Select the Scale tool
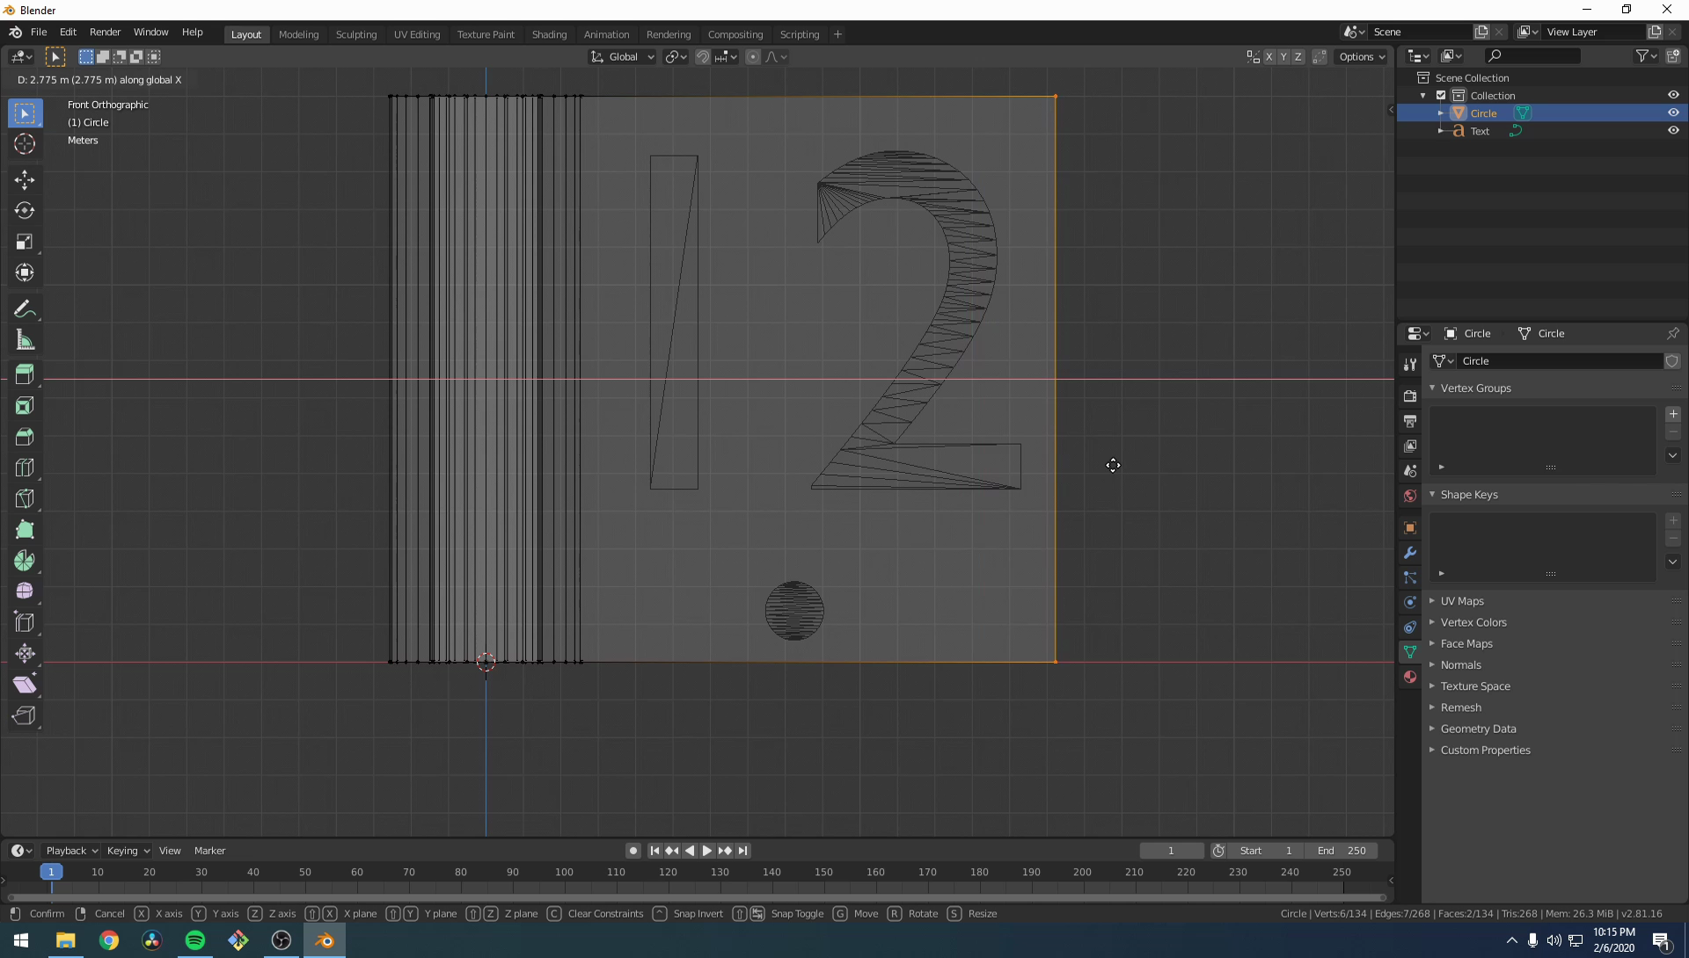The height and width of the screenshot is (958, 1689). click(25, 242)
